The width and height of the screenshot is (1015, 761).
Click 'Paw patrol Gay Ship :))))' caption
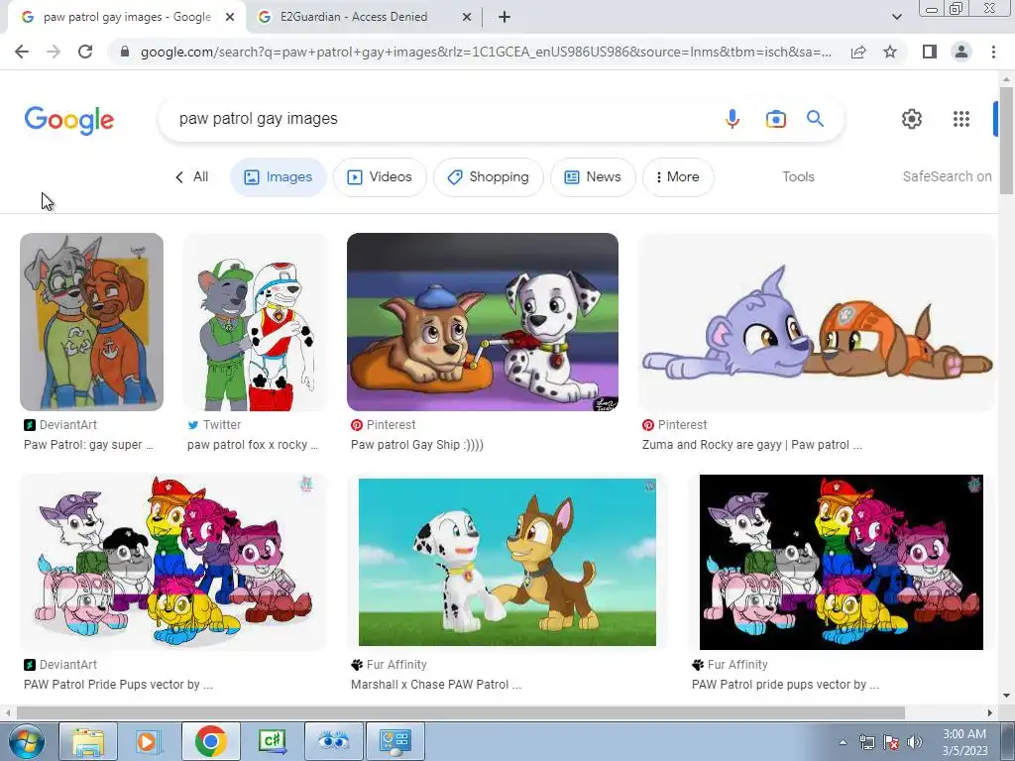[417, 445]
